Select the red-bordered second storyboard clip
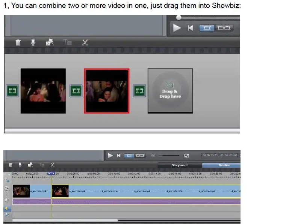304x224 pixels. coord(107,91)
